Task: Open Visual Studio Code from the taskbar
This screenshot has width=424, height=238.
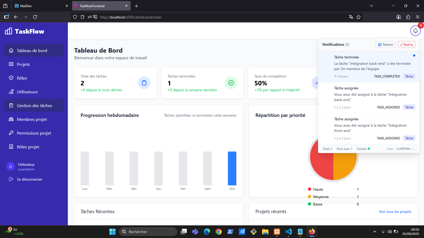Action: pos(289,232)
